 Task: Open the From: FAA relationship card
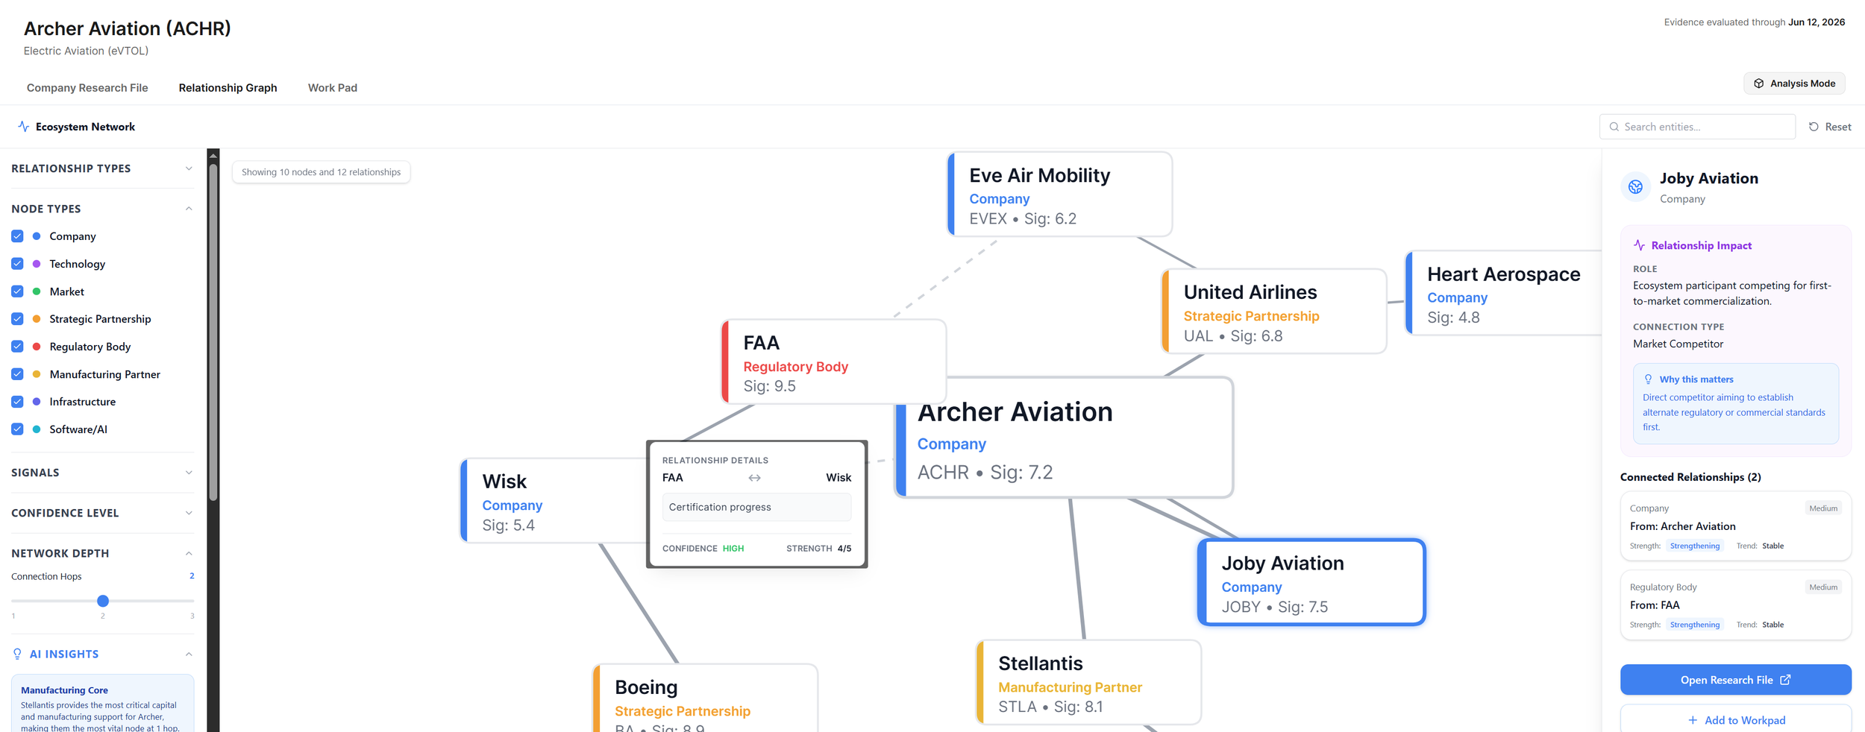1735,605
